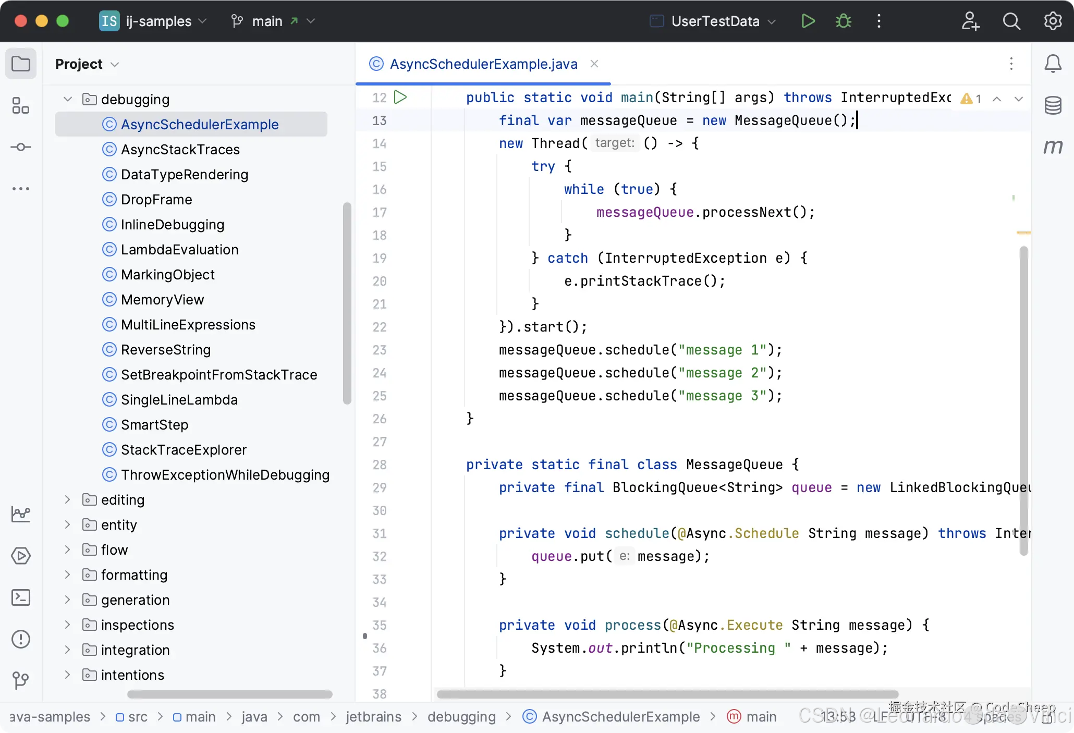Click the editor horizontal scrollbar

[667, 694]
